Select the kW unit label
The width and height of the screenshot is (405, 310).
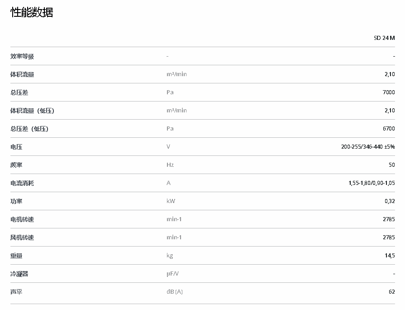[171, 201]
